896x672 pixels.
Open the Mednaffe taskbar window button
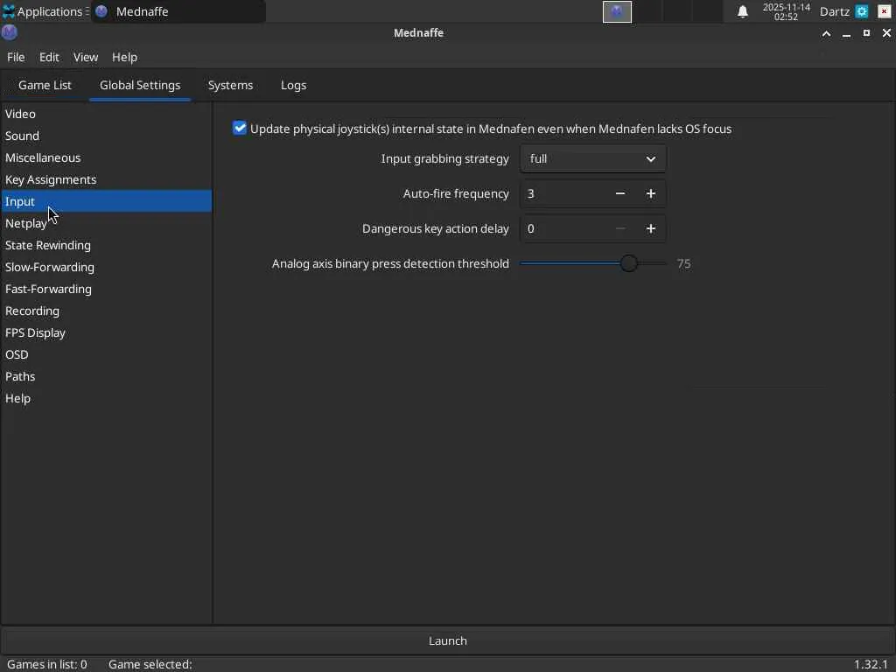tap(178, 11)
